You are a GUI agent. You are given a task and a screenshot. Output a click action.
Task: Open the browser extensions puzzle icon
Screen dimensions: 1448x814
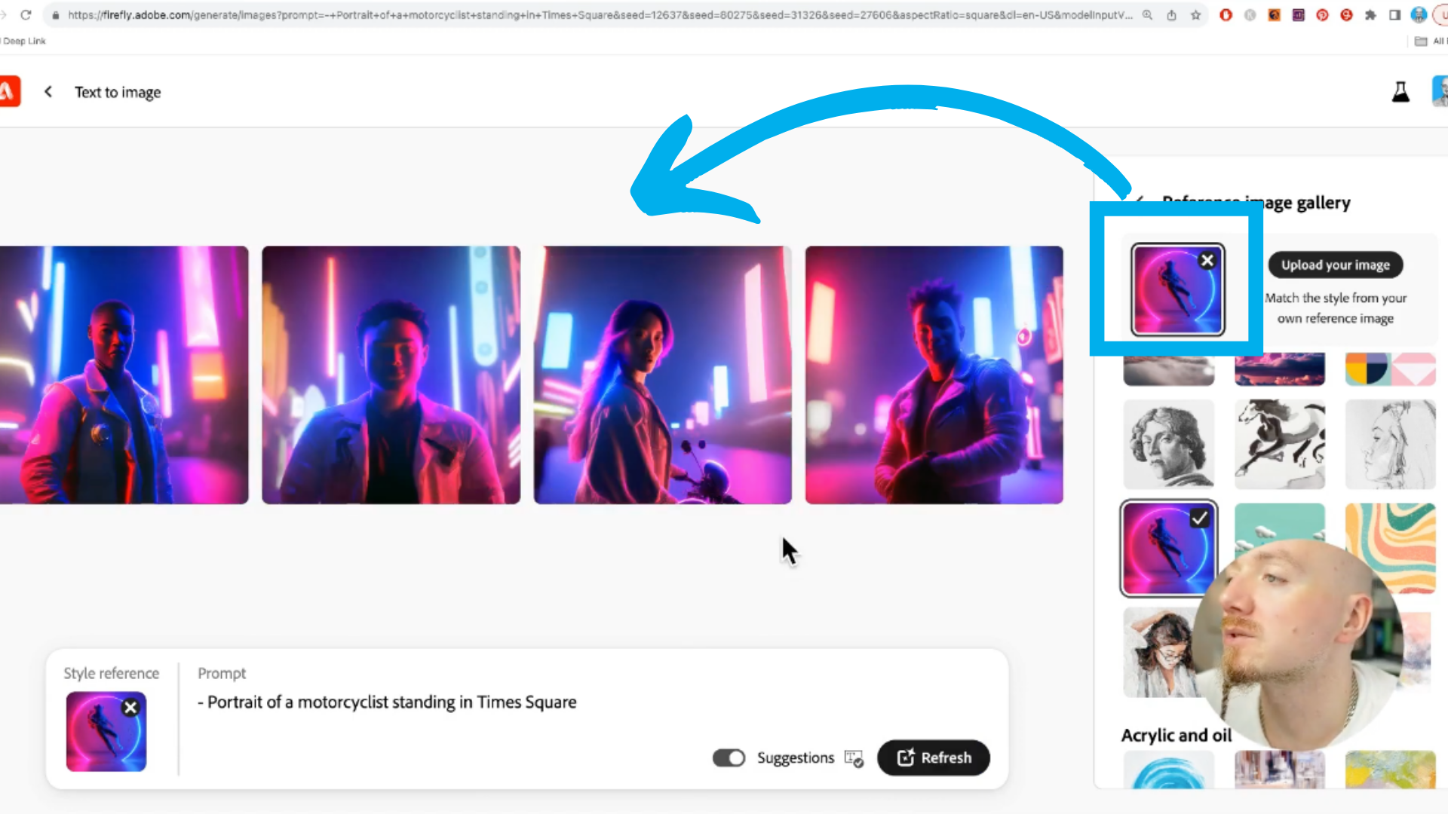coord(1370,14)
